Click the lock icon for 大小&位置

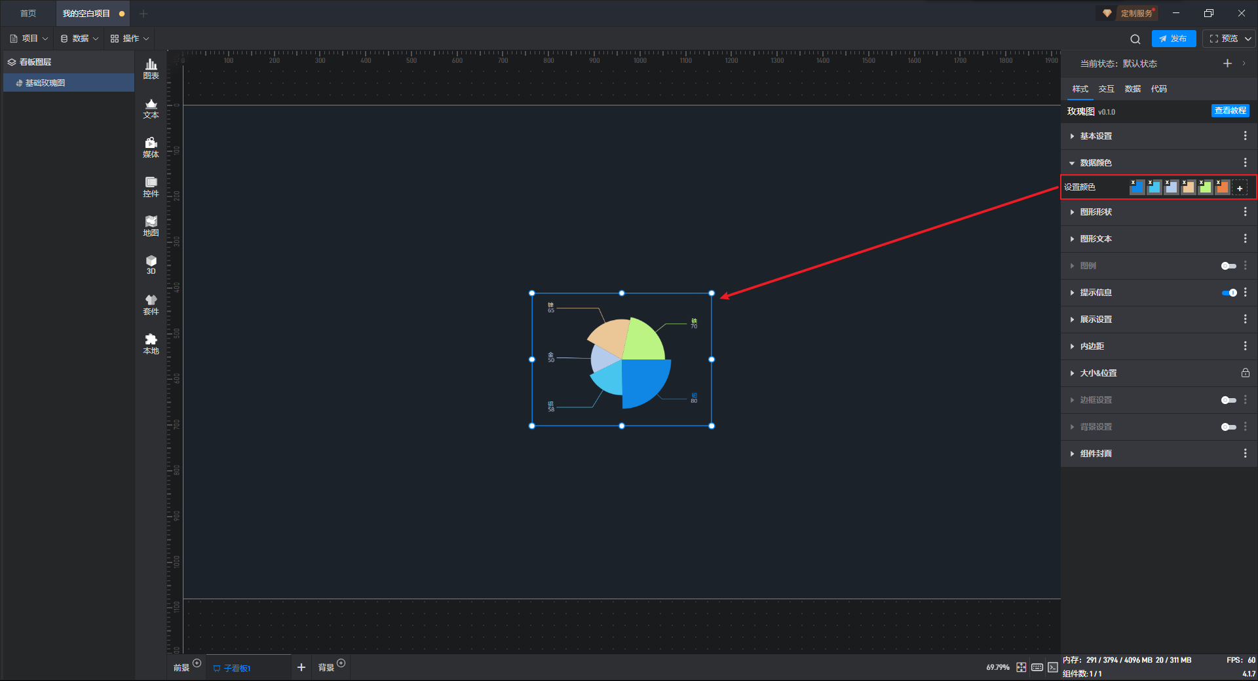pos(1246,373)
